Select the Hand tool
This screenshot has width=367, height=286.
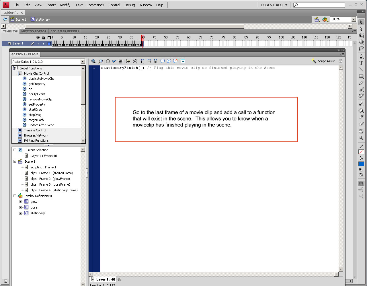(x=361, y=131)
